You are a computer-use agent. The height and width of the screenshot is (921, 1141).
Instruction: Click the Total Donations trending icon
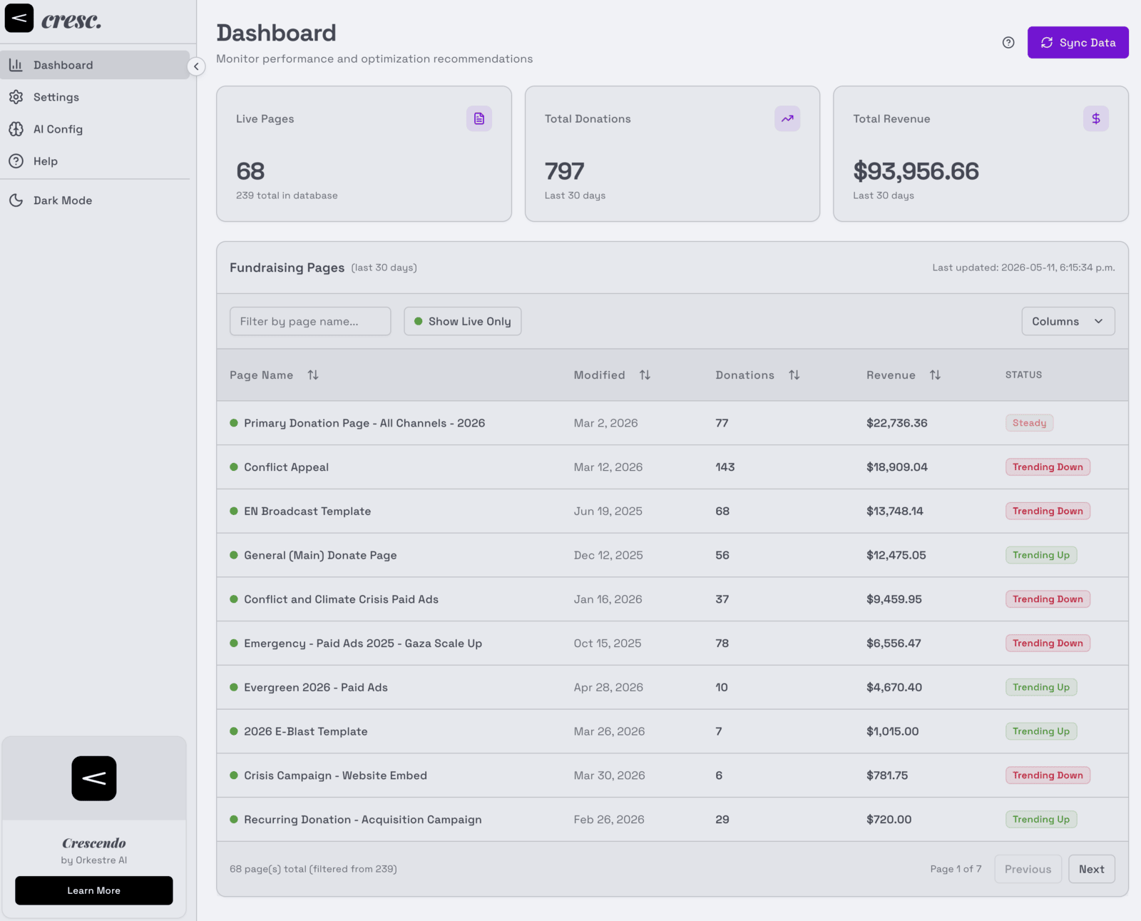(x=787, y=118)
